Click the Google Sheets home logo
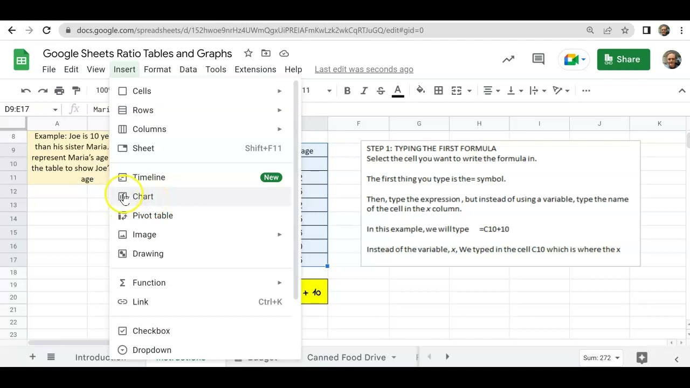 (x=22, y=60)
